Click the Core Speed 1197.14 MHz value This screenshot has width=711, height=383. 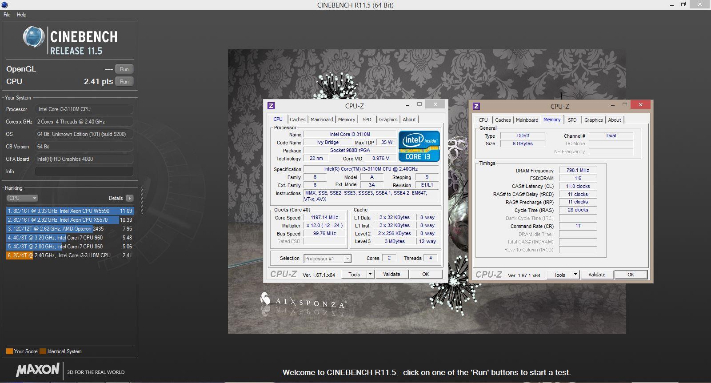pyautogui.click(x=324, y=218)
